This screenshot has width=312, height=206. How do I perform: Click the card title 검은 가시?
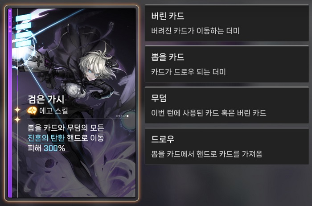46,99
